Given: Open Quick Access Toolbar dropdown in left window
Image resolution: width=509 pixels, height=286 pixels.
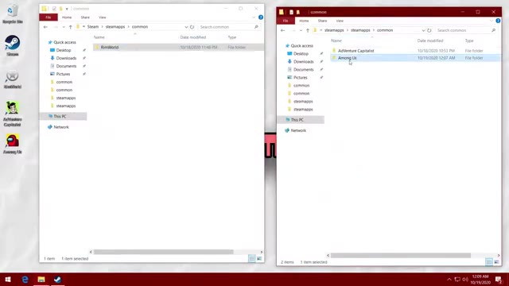Looking at the screenshot, I should (x=67, y=9).
